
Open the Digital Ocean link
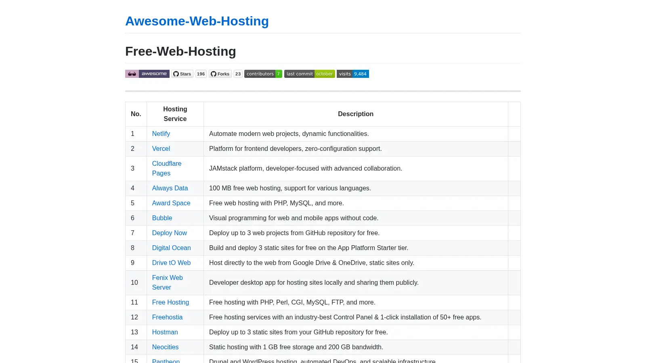[172, 248]
